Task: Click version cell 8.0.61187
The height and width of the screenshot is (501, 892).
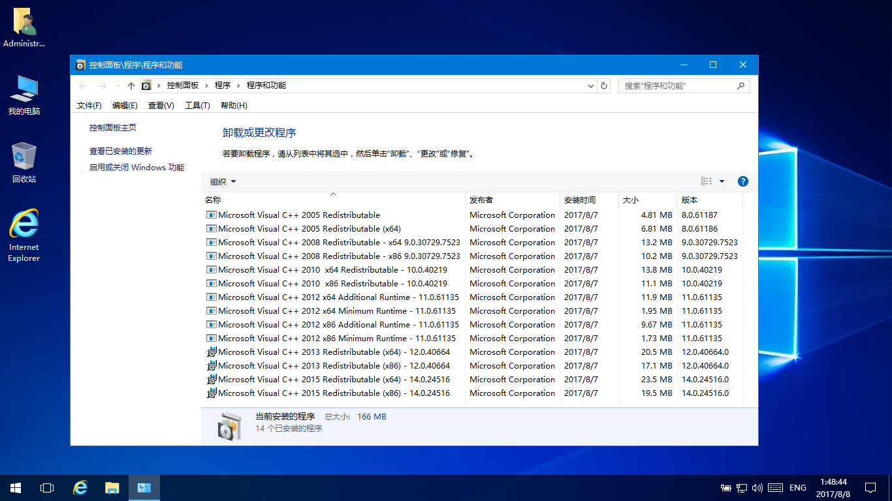Action: click(699, 215)
